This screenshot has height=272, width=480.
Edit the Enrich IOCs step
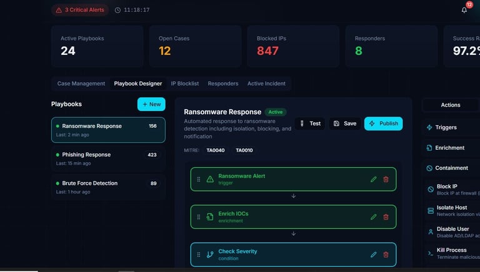374,217
